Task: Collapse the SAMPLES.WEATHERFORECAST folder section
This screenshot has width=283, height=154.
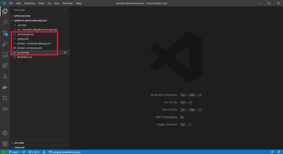Action: [40, 20]
